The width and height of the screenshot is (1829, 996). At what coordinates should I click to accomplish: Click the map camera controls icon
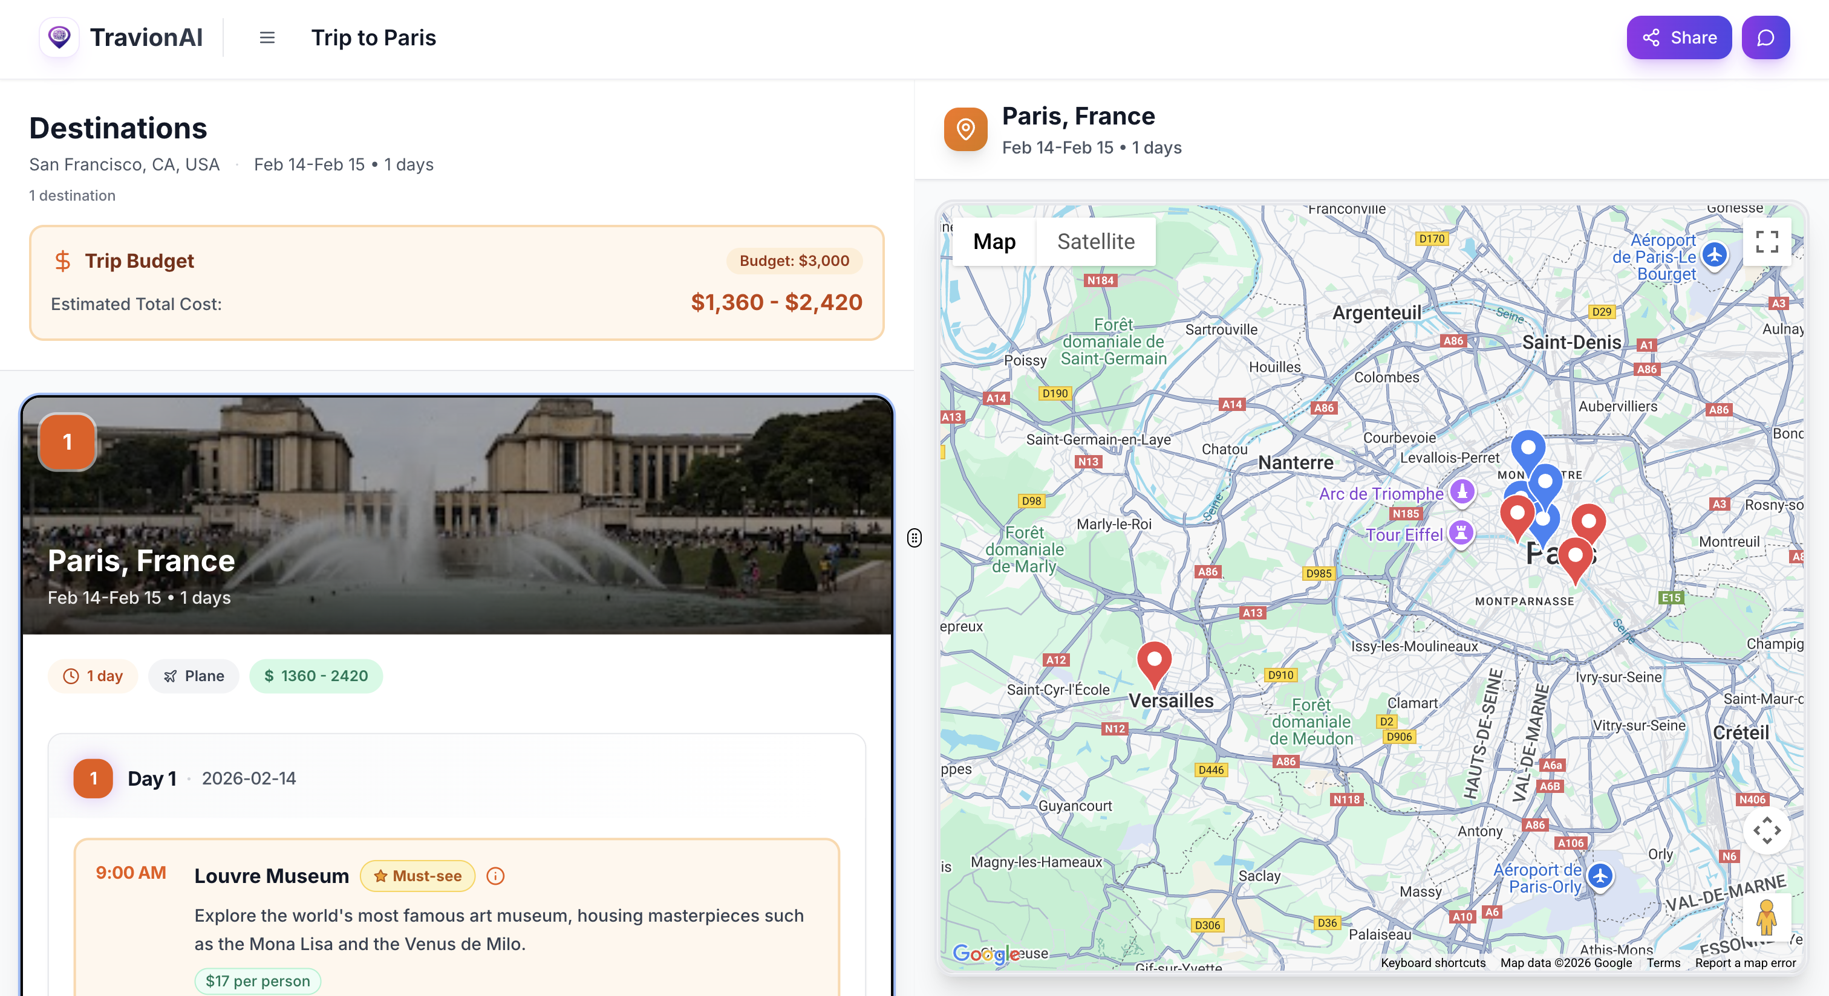(x=1767, y=830)
